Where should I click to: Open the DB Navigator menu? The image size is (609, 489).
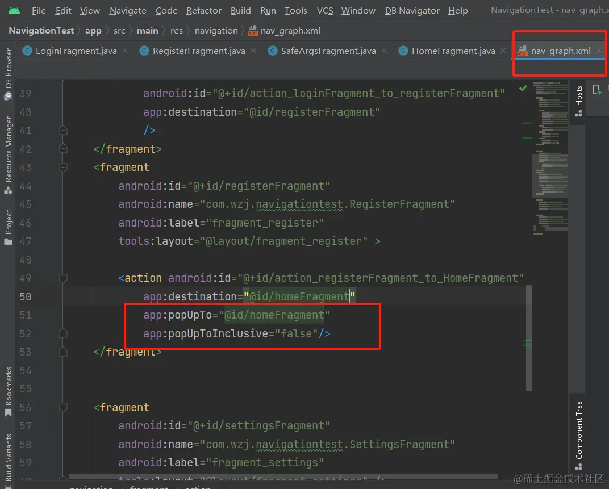(x=412, y=10)
